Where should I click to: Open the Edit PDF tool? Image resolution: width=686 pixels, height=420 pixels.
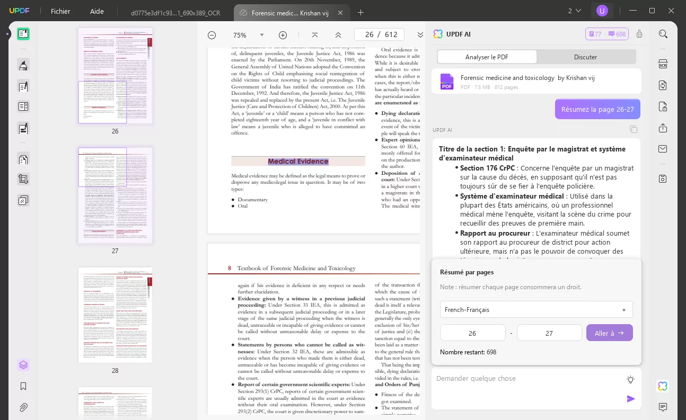click(23, 86)
